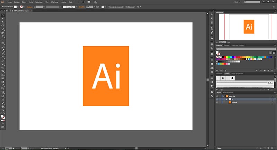Image resolution: width=277 pixels, height=150 pixels.
Task: Open Swatch Libraries menu icon
Action: coord(217,70)
